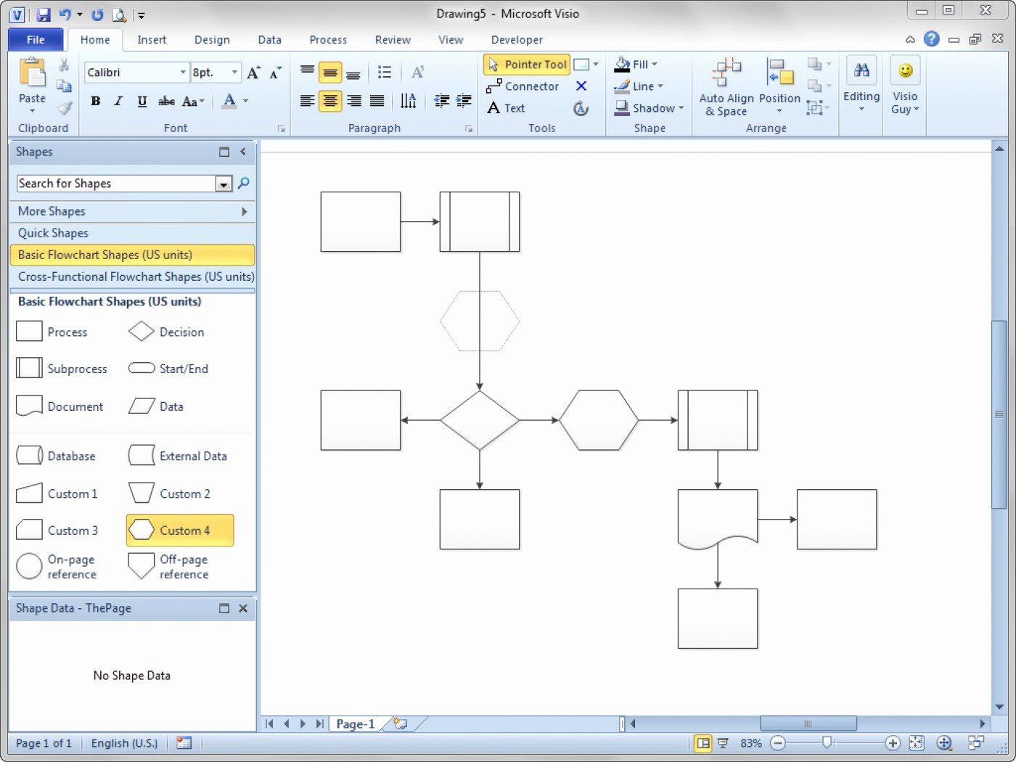Open the font color dropdown arrow

(x=246, y=101)
